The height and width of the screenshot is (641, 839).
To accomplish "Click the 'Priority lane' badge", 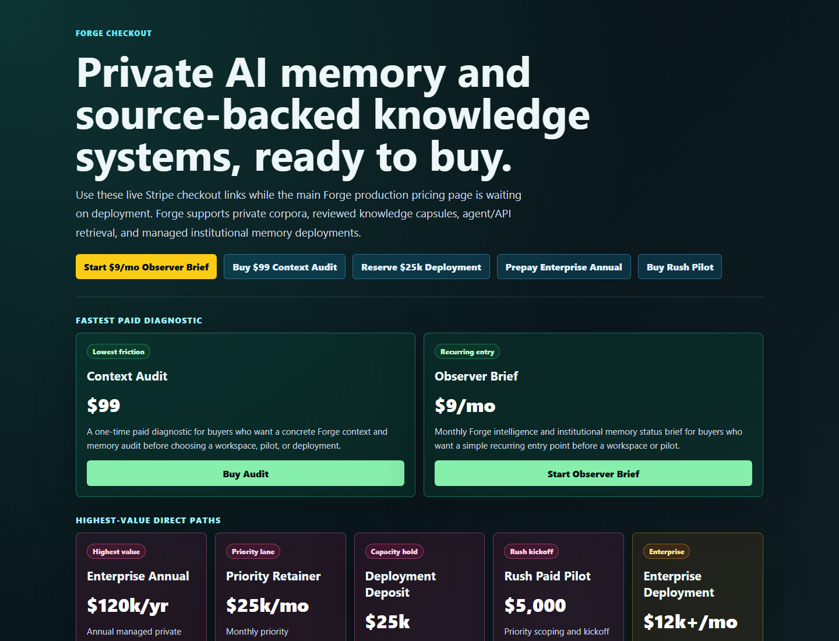I will click(x=253, y=551).
